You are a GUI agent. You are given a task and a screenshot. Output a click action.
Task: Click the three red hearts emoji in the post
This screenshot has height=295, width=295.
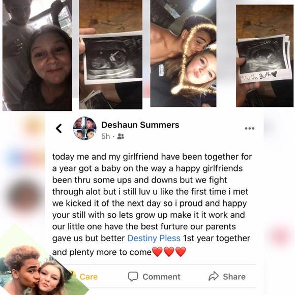click(169, 252)
